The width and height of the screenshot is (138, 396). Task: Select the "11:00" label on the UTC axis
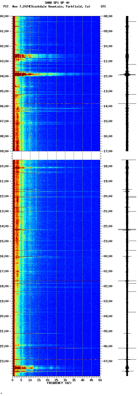click(108, 61)
